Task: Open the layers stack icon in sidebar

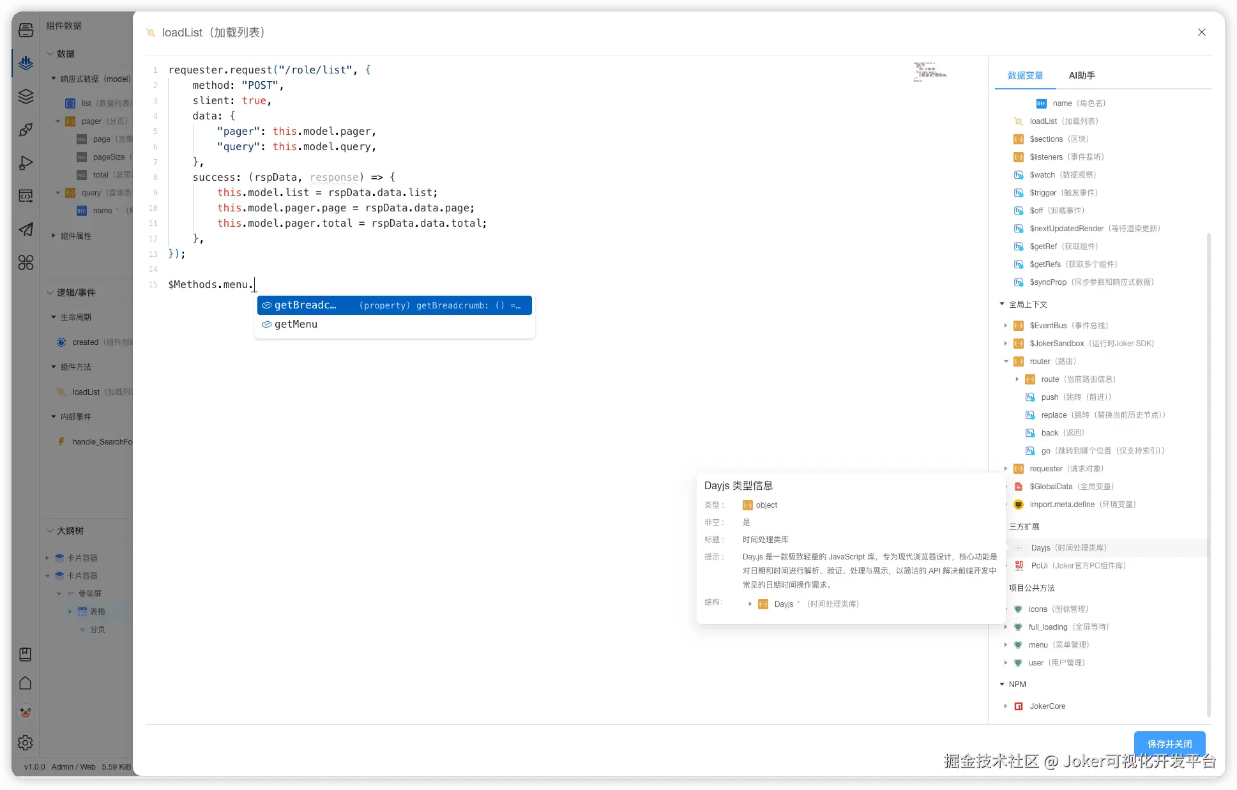Action: click(x=26, y=96)
